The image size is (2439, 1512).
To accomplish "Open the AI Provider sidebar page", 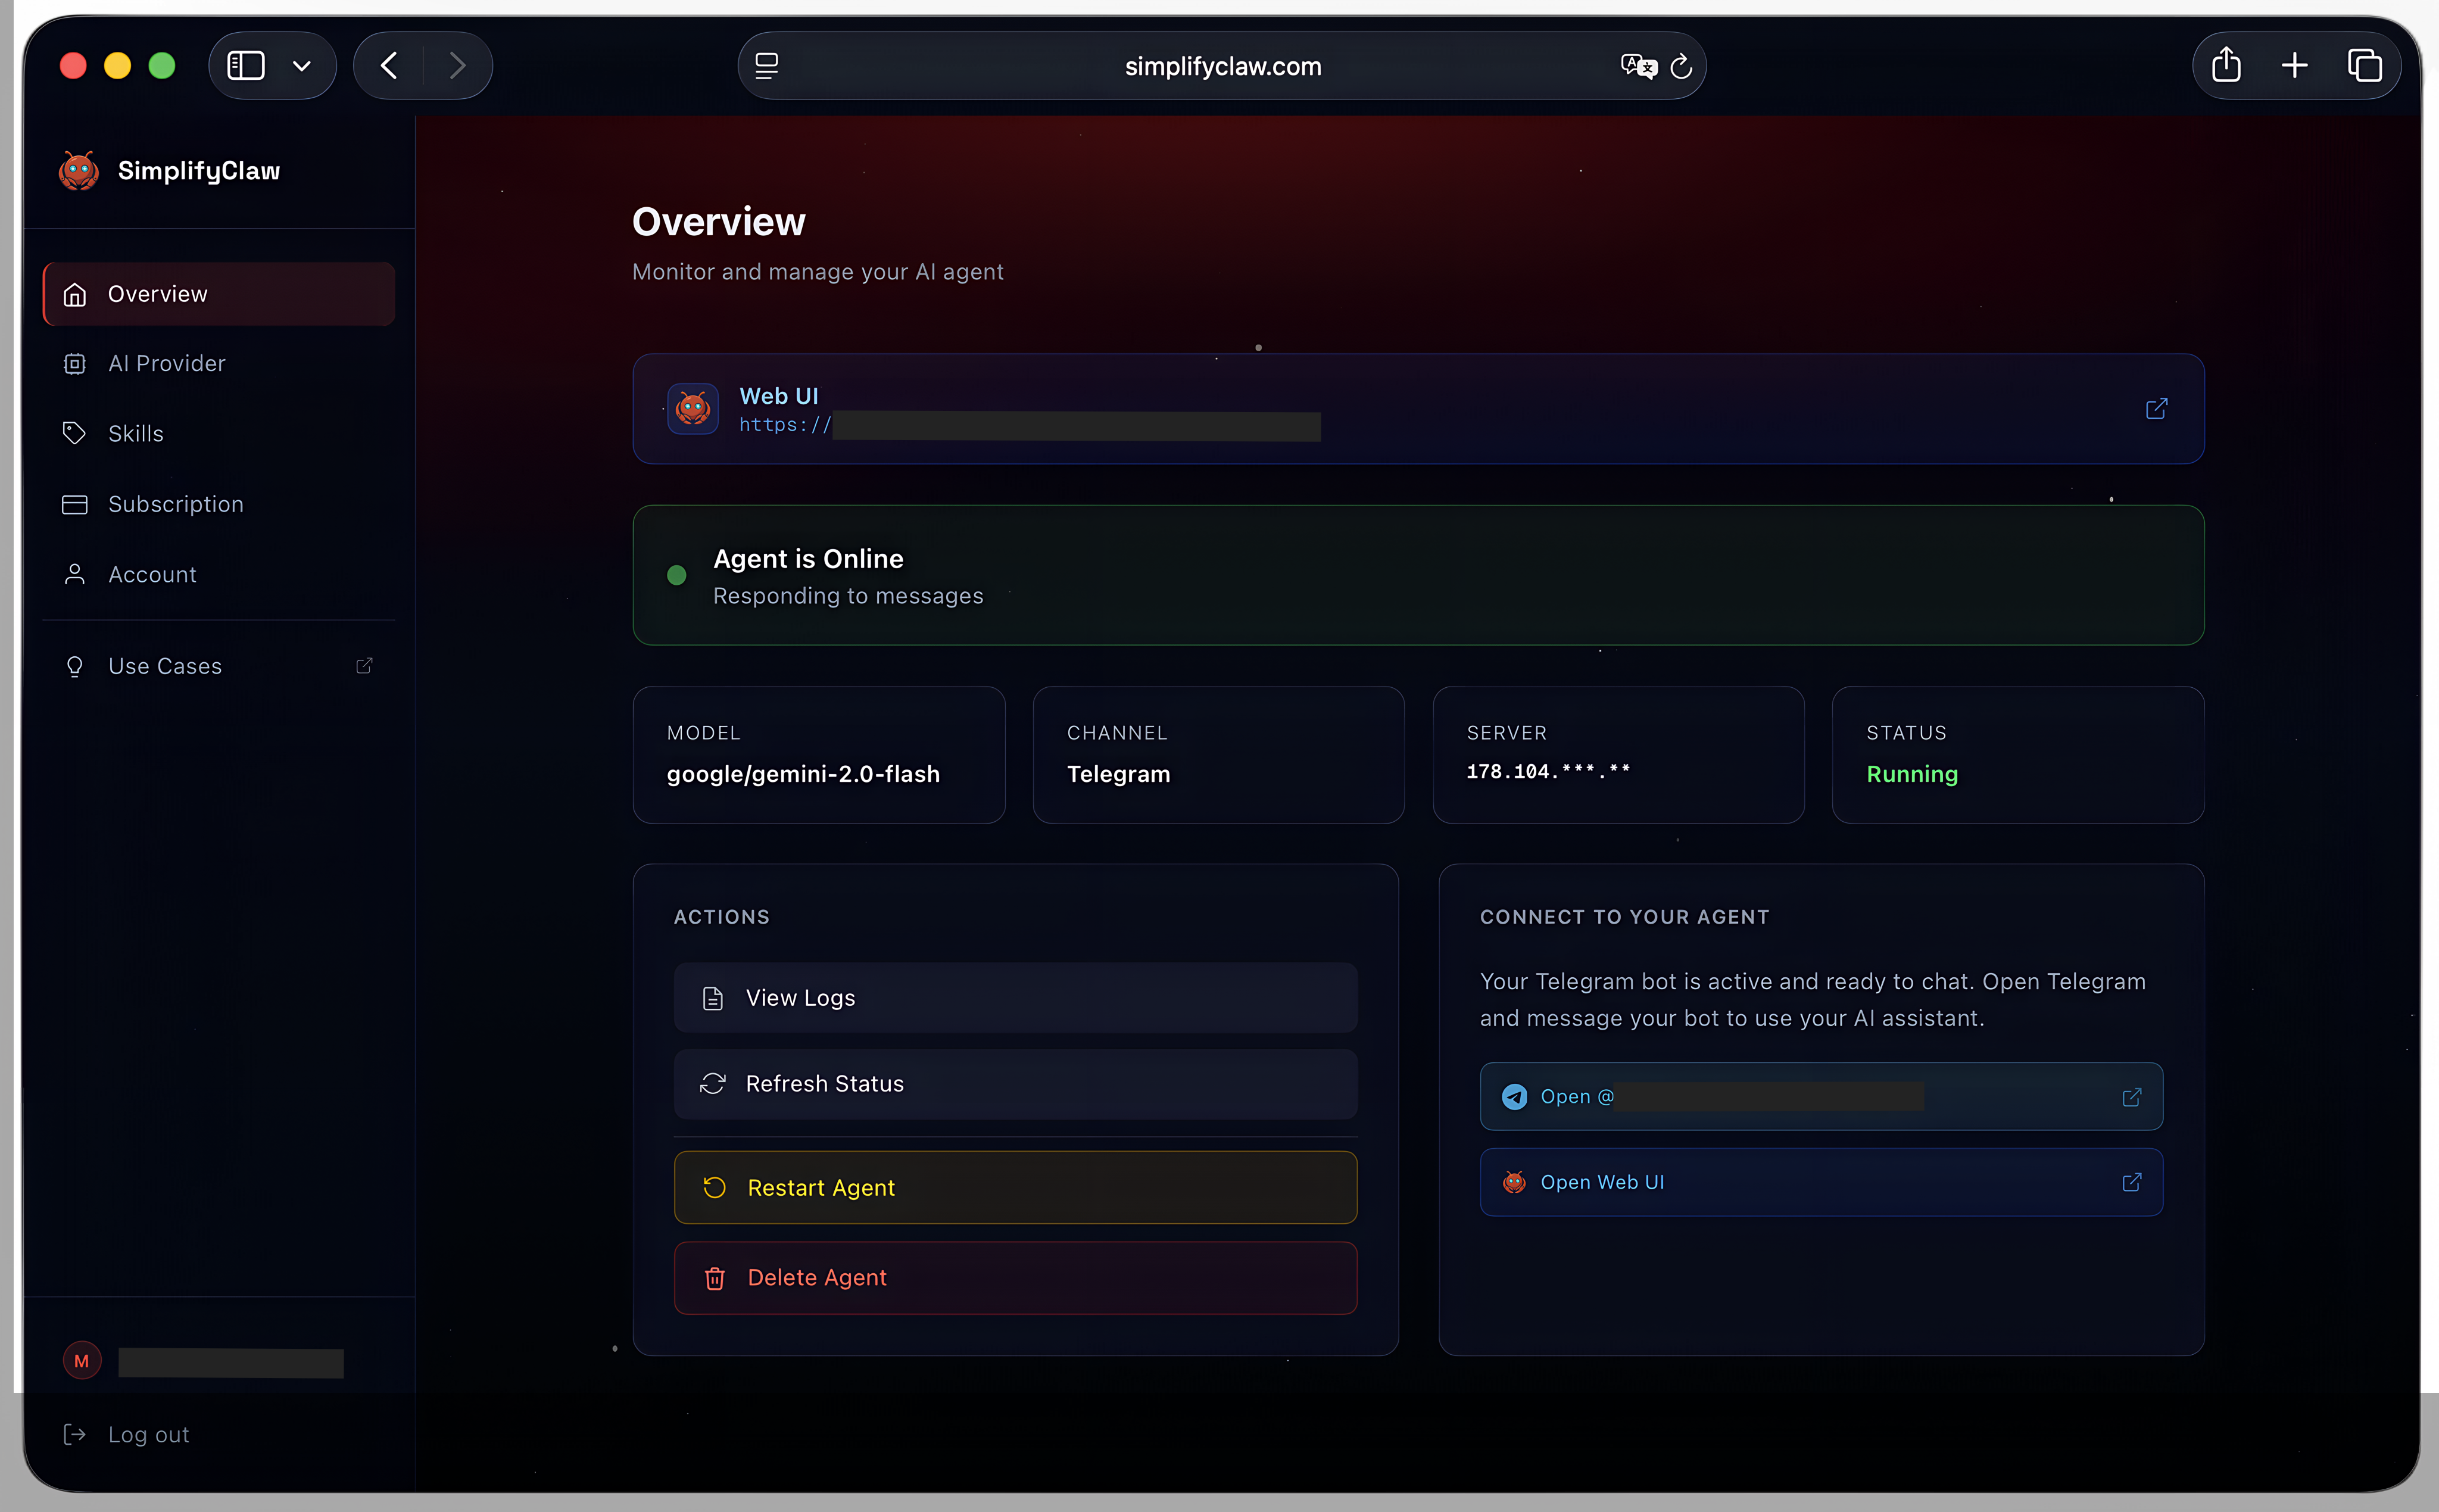I will [x=166, y=363].
